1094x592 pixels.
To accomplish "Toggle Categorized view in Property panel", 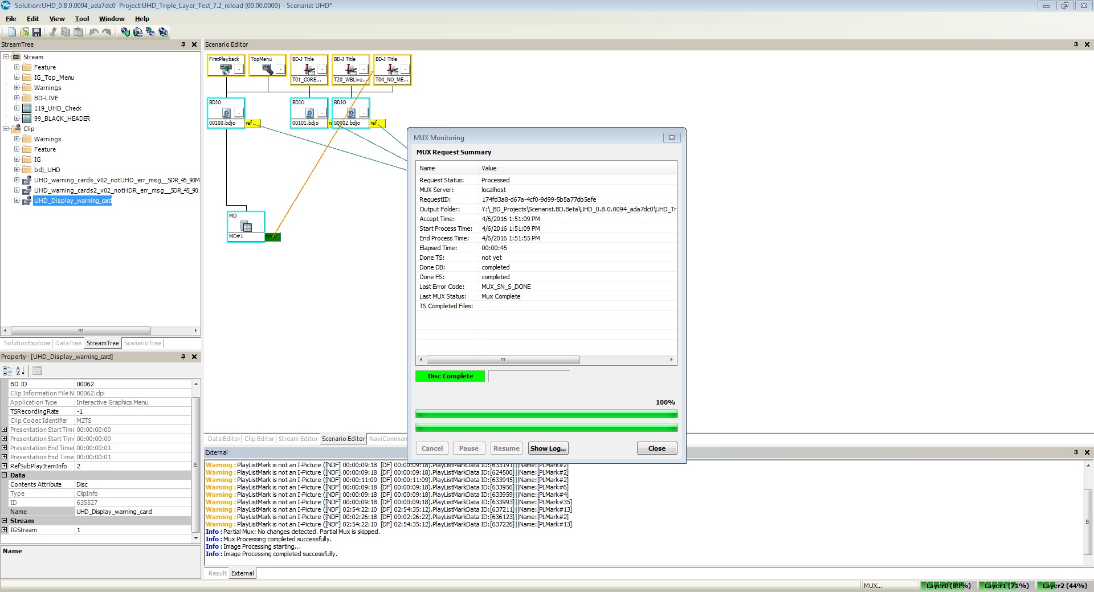I will pos(7,371).
